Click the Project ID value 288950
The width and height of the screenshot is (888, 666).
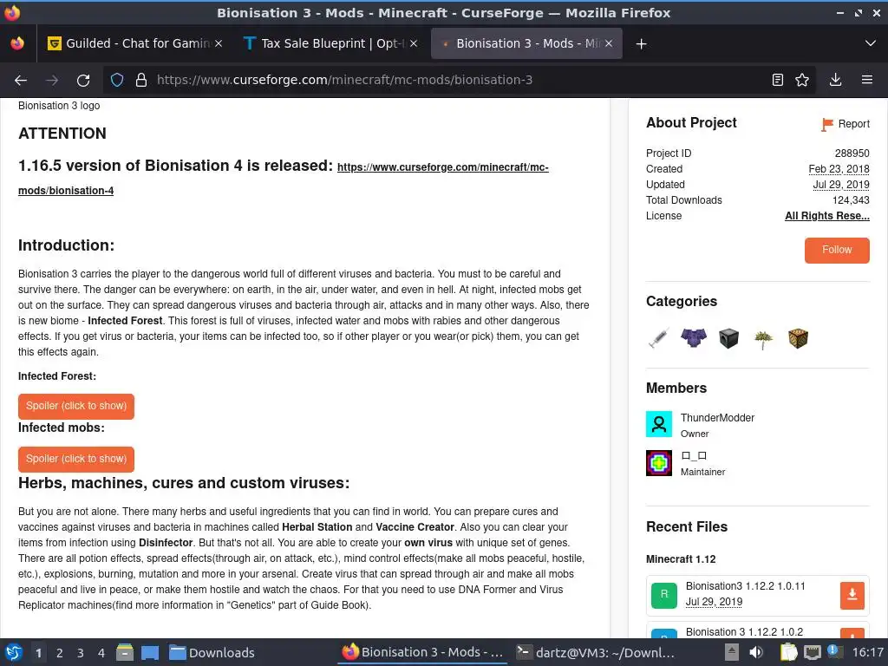pos(852,153)
